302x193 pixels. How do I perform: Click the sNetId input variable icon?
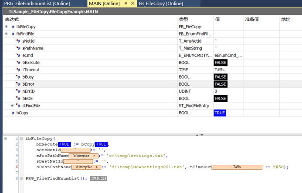[x=18, y=41]
